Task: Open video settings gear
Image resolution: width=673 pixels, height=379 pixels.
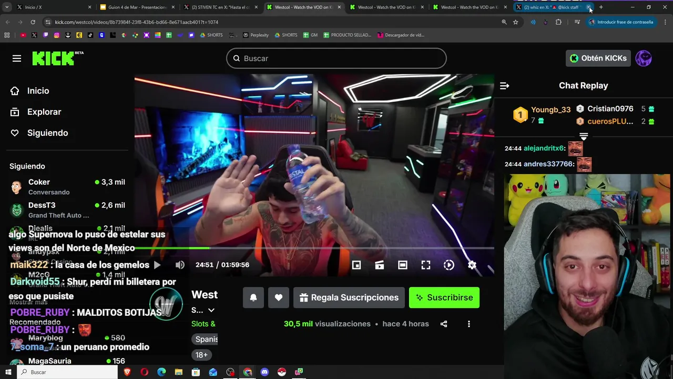Action: (472, 265)
